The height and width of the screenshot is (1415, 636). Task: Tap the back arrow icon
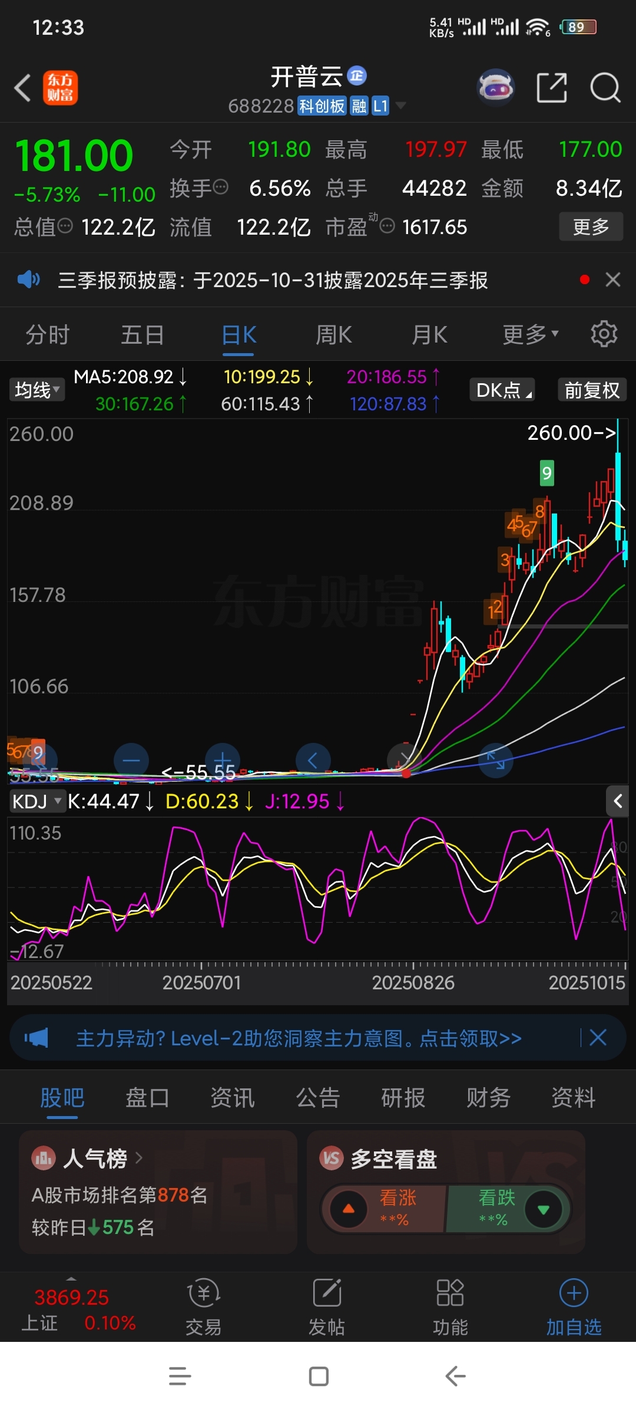click(22, 88)
